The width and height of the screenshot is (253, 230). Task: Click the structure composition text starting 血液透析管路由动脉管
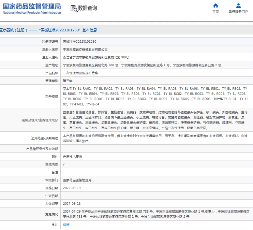155,120
